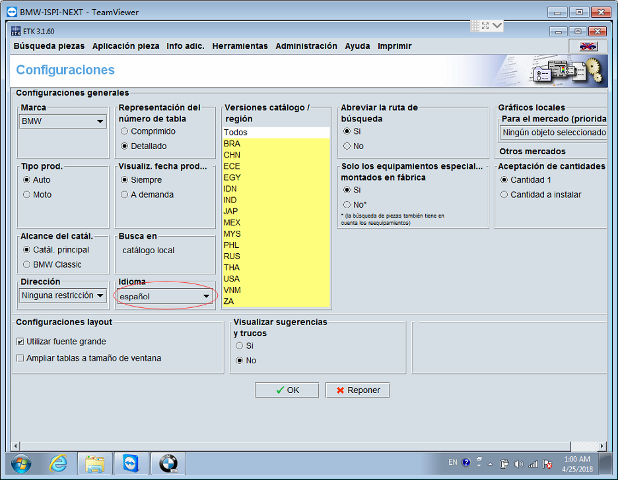
Task: Select MEX region in catalog list
Action: [x=276, y=223]
